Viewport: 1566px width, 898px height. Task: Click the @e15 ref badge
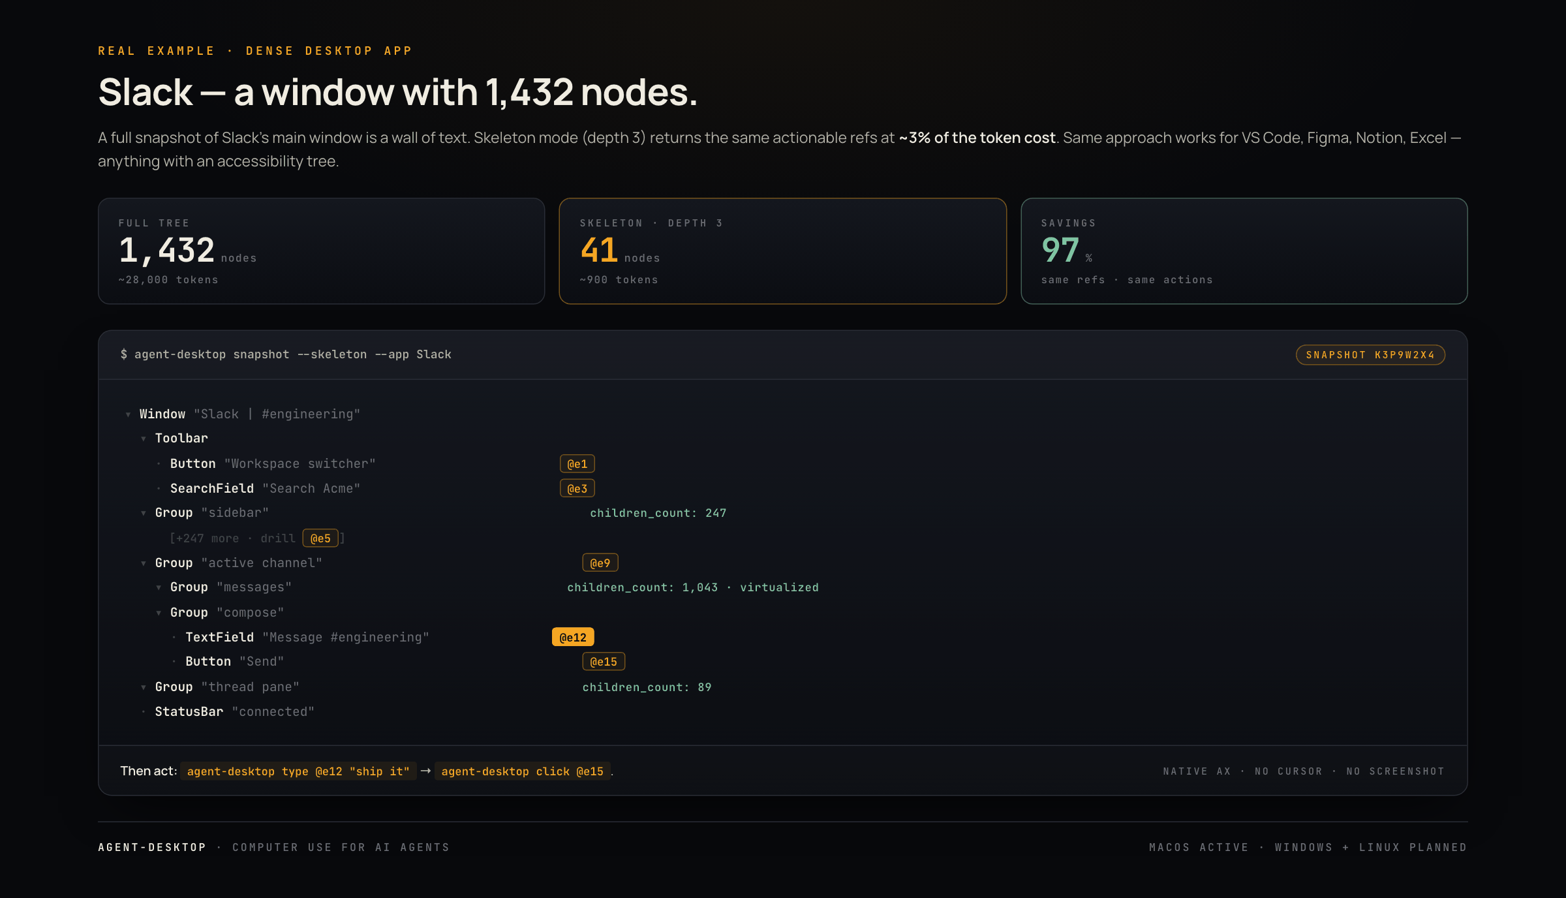tap(604, 662)
